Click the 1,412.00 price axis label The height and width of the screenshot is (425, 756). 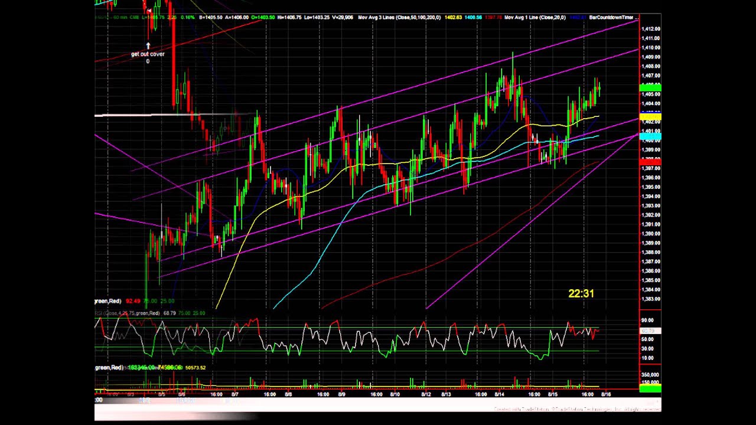click(651, 29)
